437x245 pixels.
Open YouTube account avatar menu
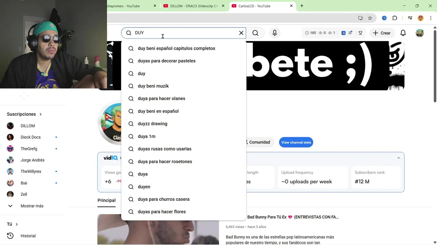[420, 33]
